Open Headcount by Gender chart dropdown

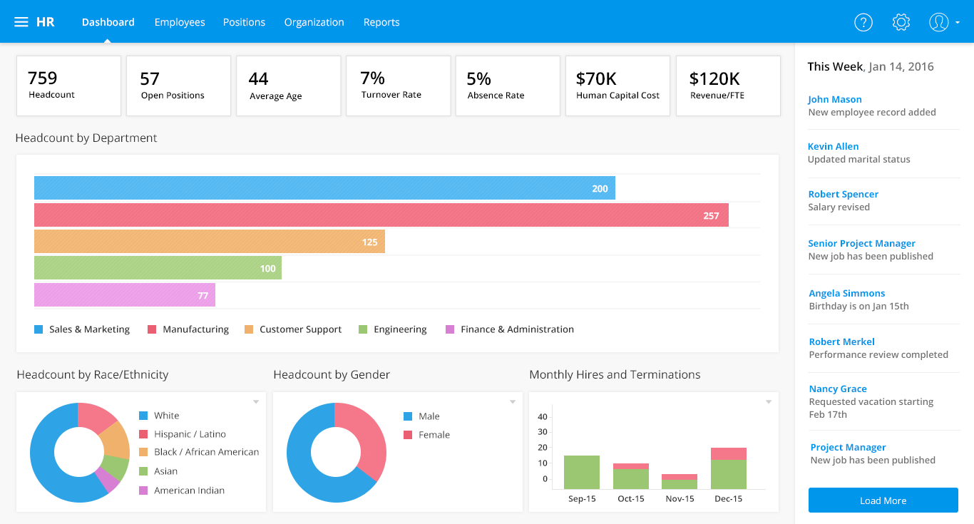click(x=512, y=402)
